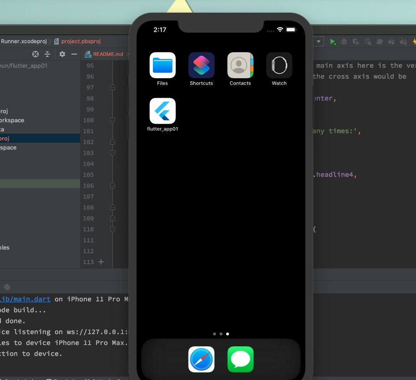
Task: Toggle the fold marker on line 106
Action: click(112, 186)
